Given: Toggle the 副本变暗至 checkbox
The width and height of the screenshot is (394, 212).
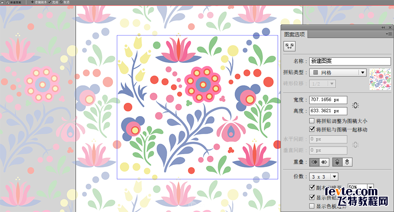Looking at the screenshot, I should 312,188.
